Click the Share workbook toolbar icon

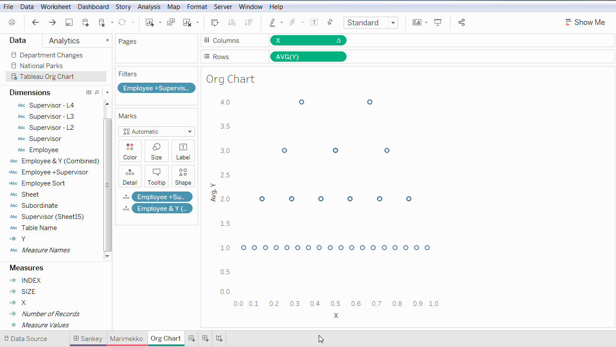[462, 22]
